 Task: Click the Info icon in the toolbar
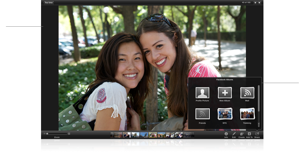pos(226,134)
